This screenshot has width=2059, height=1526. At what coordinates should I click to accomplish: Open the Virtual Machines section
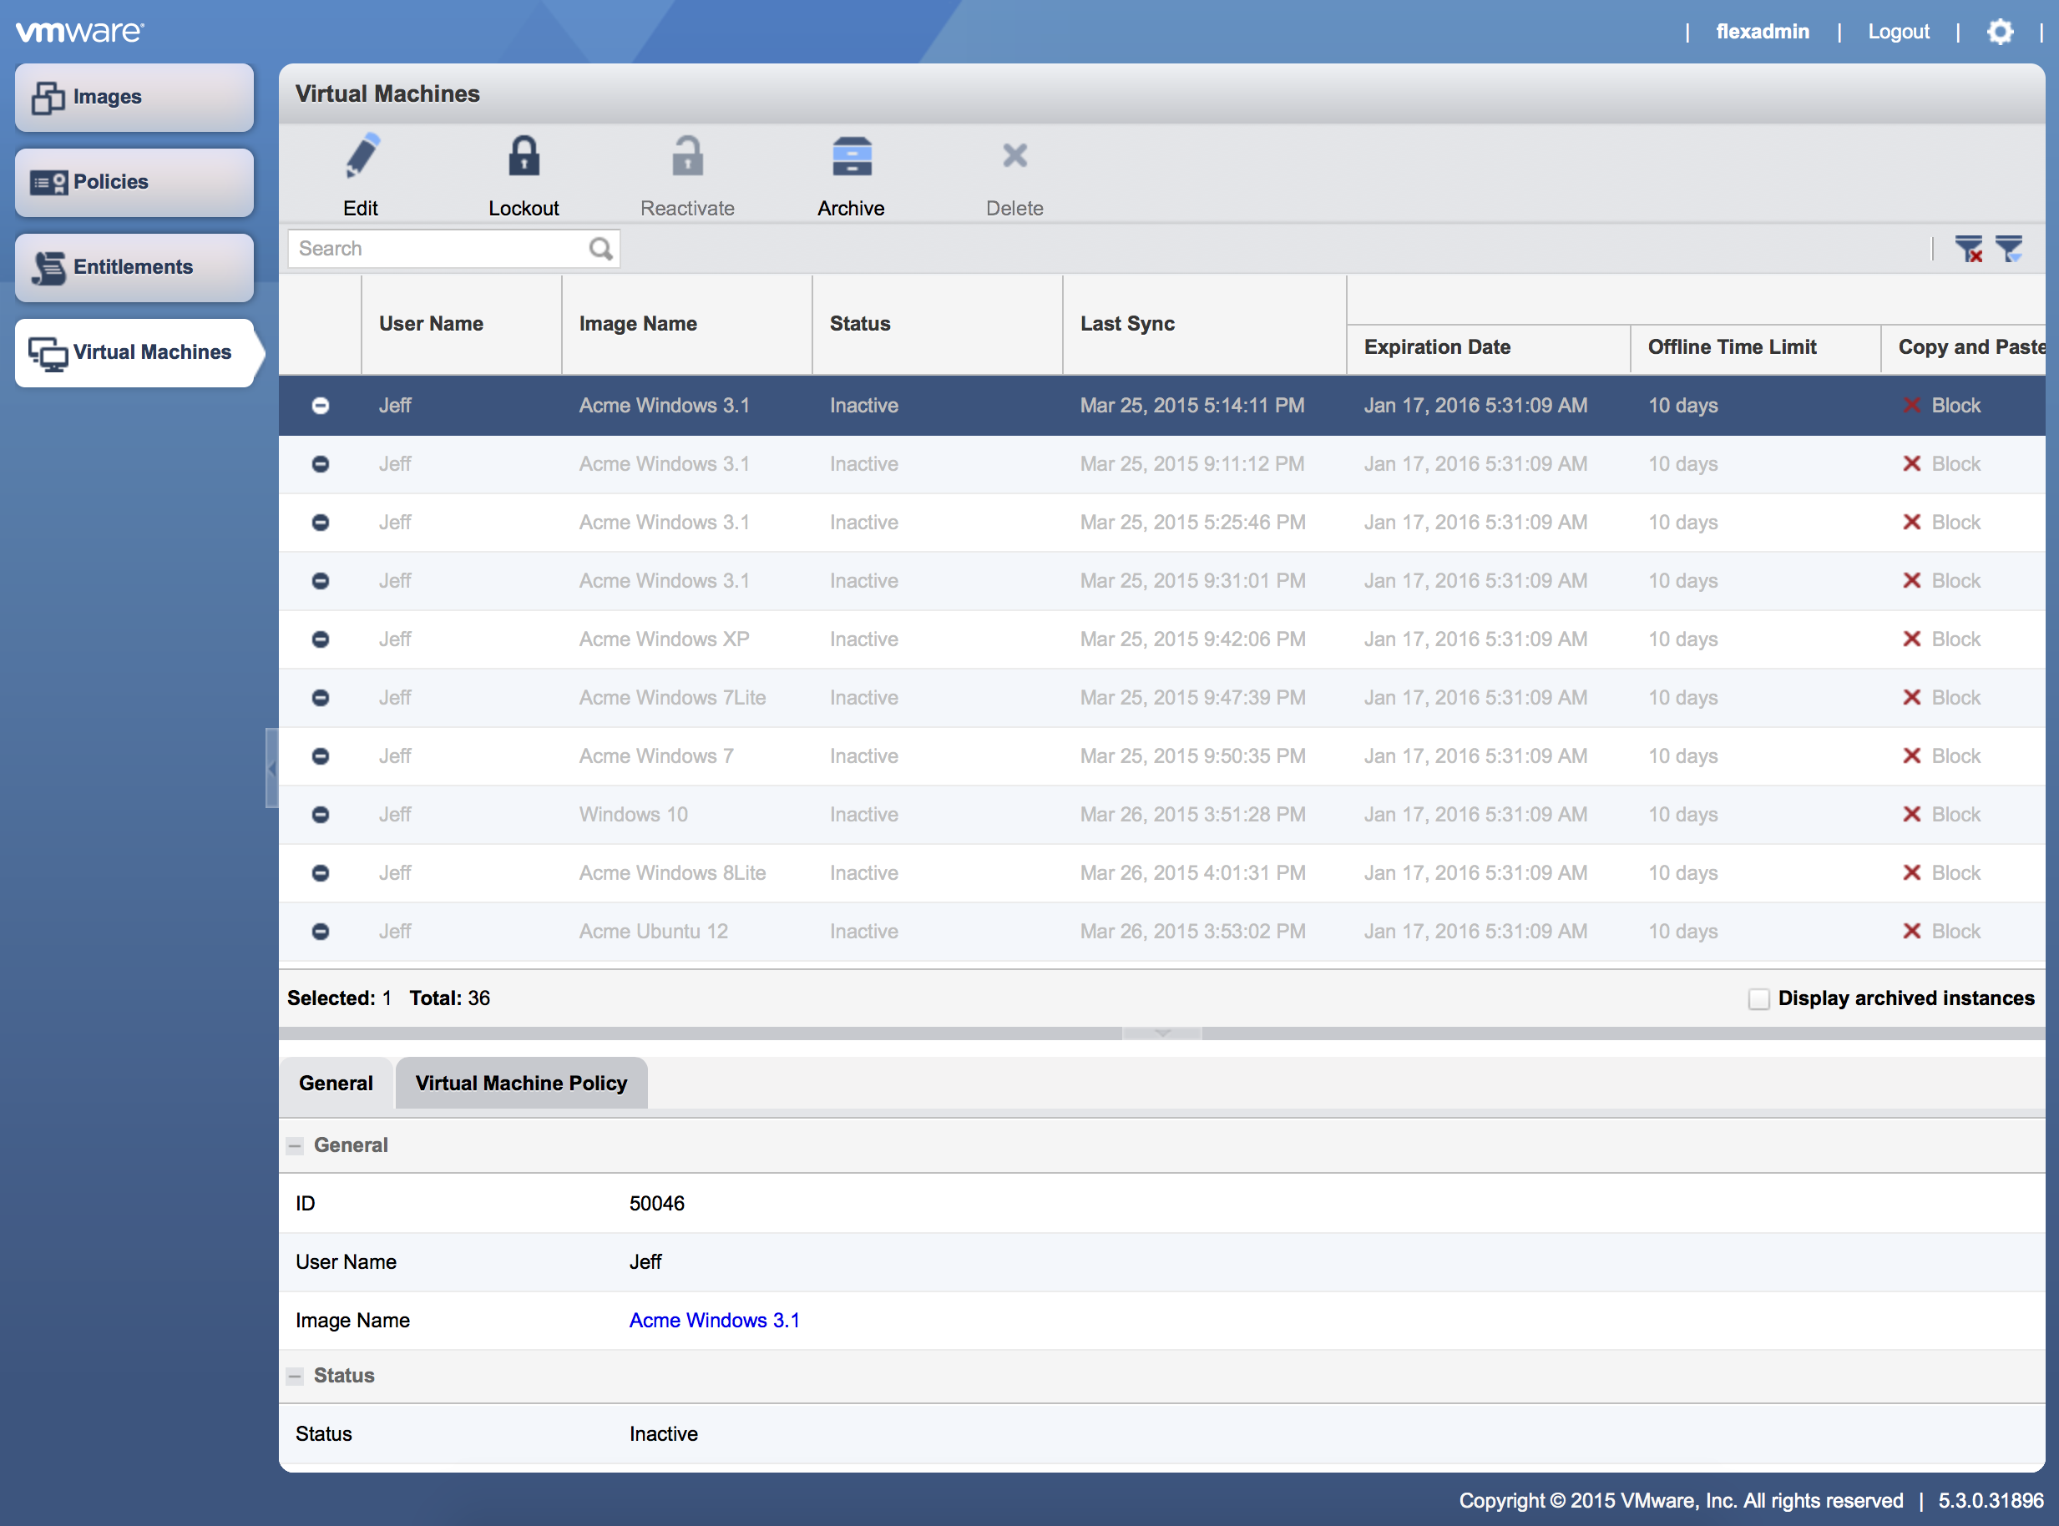[139, 353]
